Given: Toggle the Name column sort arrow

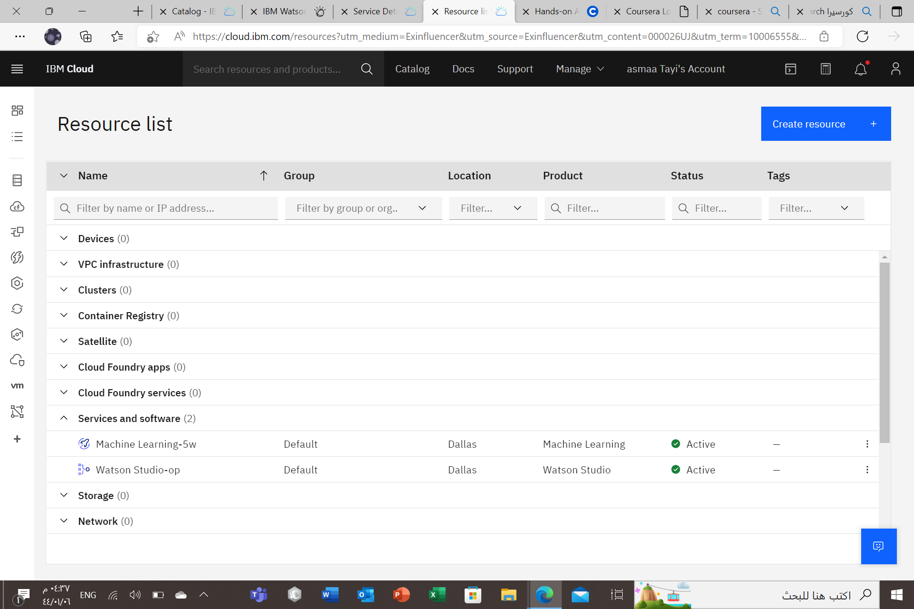Looking at the screenshot, I should point(264,176).
